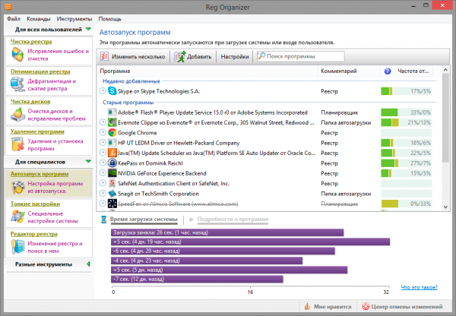This screenshot has width=456, height=316.
Task: Click the thumbs-up Мне нравится icon
Action: (307, 306)
